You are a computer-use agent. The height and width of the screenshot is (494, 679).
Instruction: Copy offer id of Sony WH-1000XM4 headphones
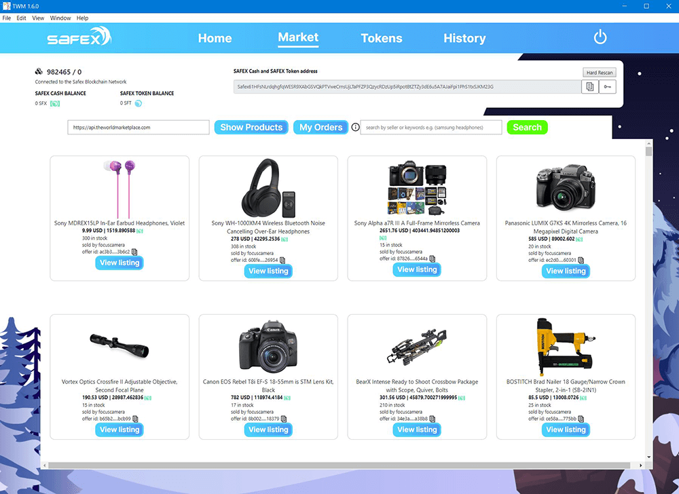(282, 260)
